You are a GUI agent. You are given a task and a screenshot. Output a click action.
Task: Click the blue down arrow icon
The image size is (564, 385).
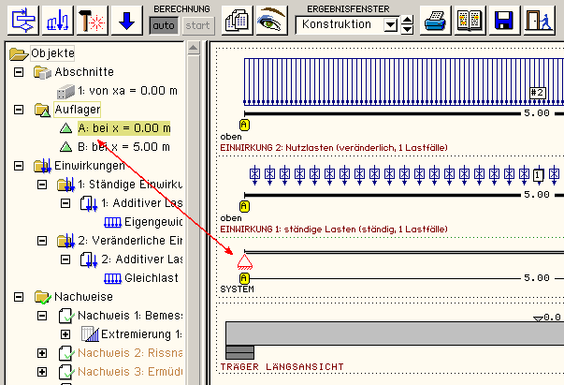pos(126,20)
